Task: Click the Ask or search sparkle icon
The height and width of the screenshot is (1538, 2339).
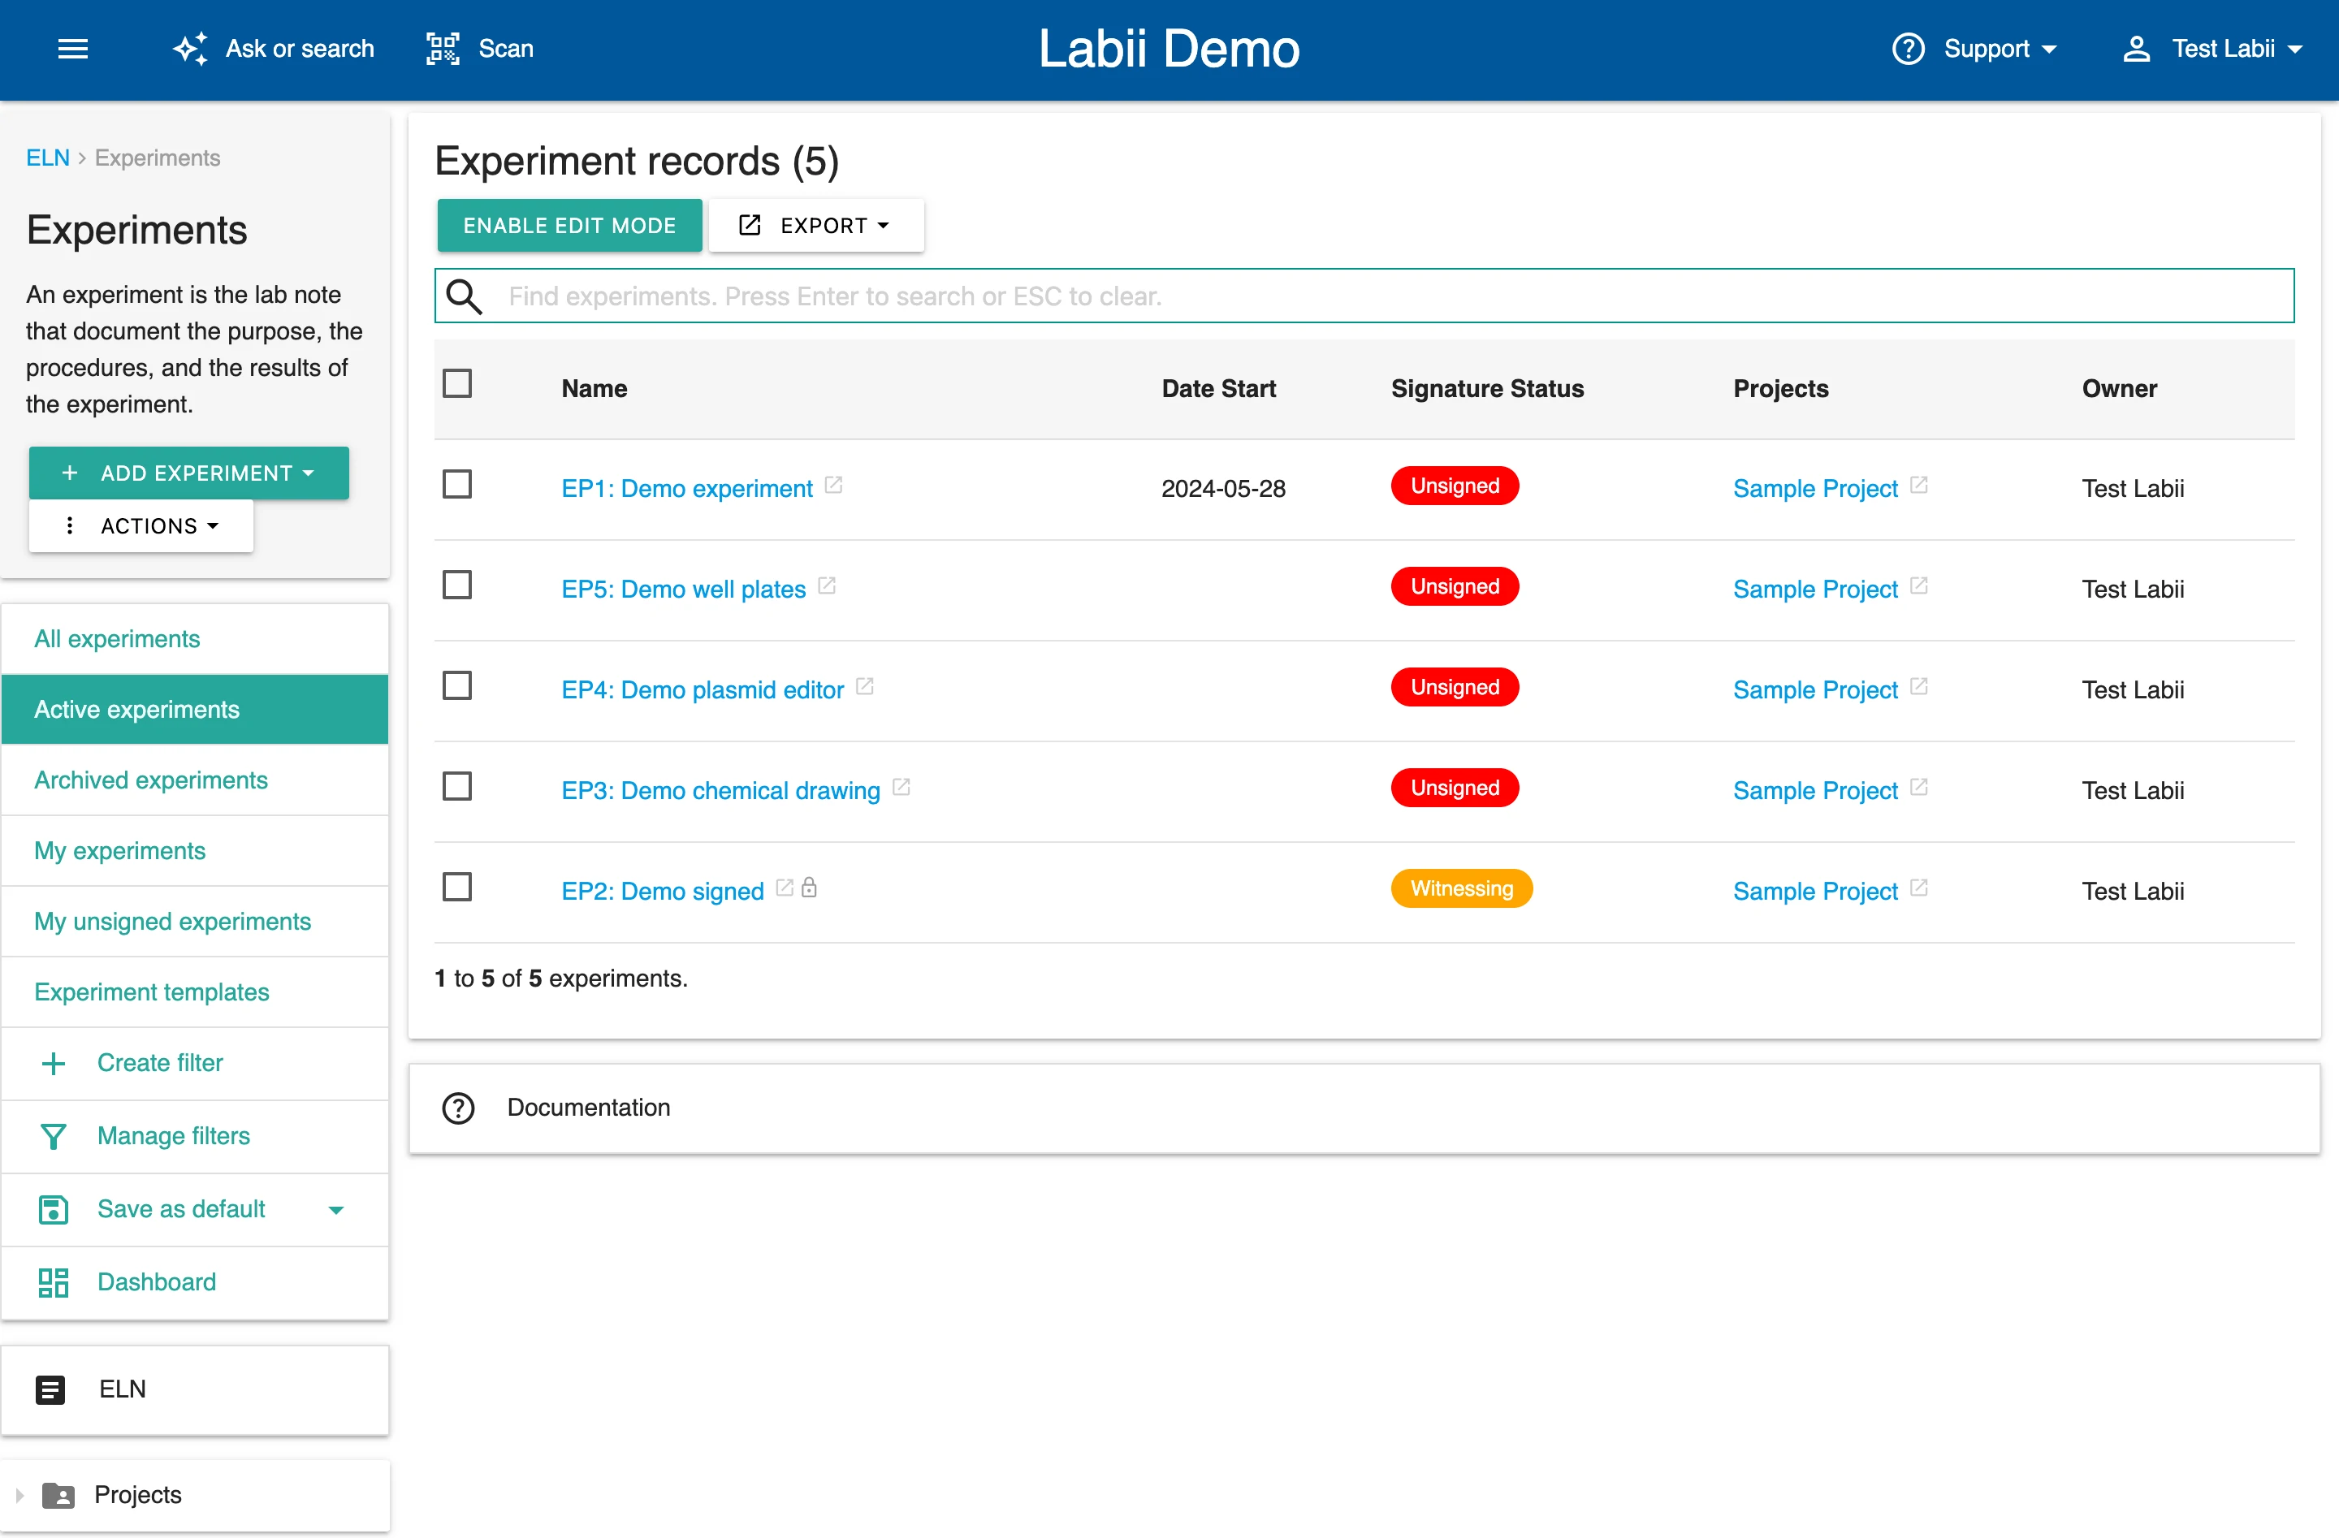Action: [191, 48]
